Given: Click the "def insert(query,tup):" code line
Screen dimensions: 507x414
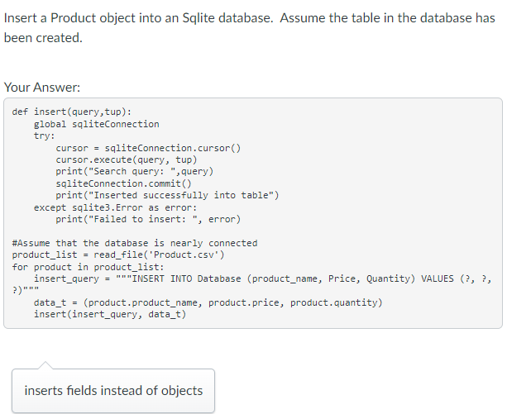Looking at the screenshot, I should (72, 112).
